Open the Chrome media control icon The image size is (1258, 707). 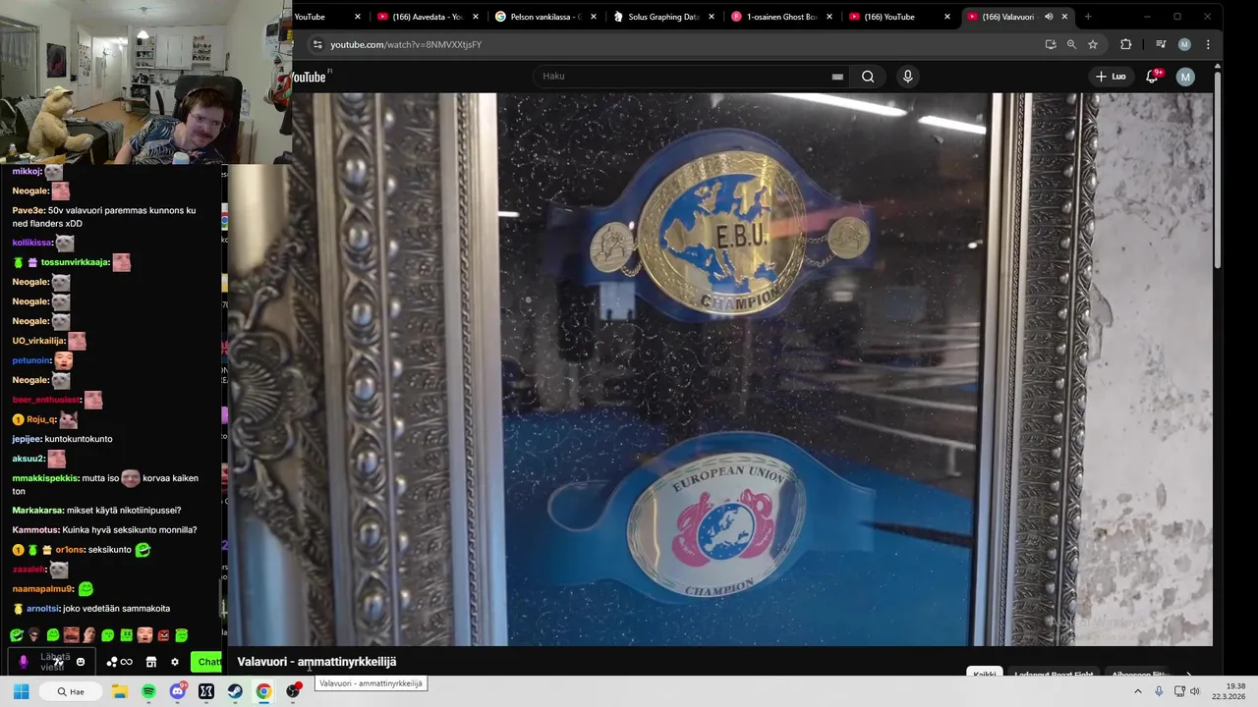pos(1161,44)
